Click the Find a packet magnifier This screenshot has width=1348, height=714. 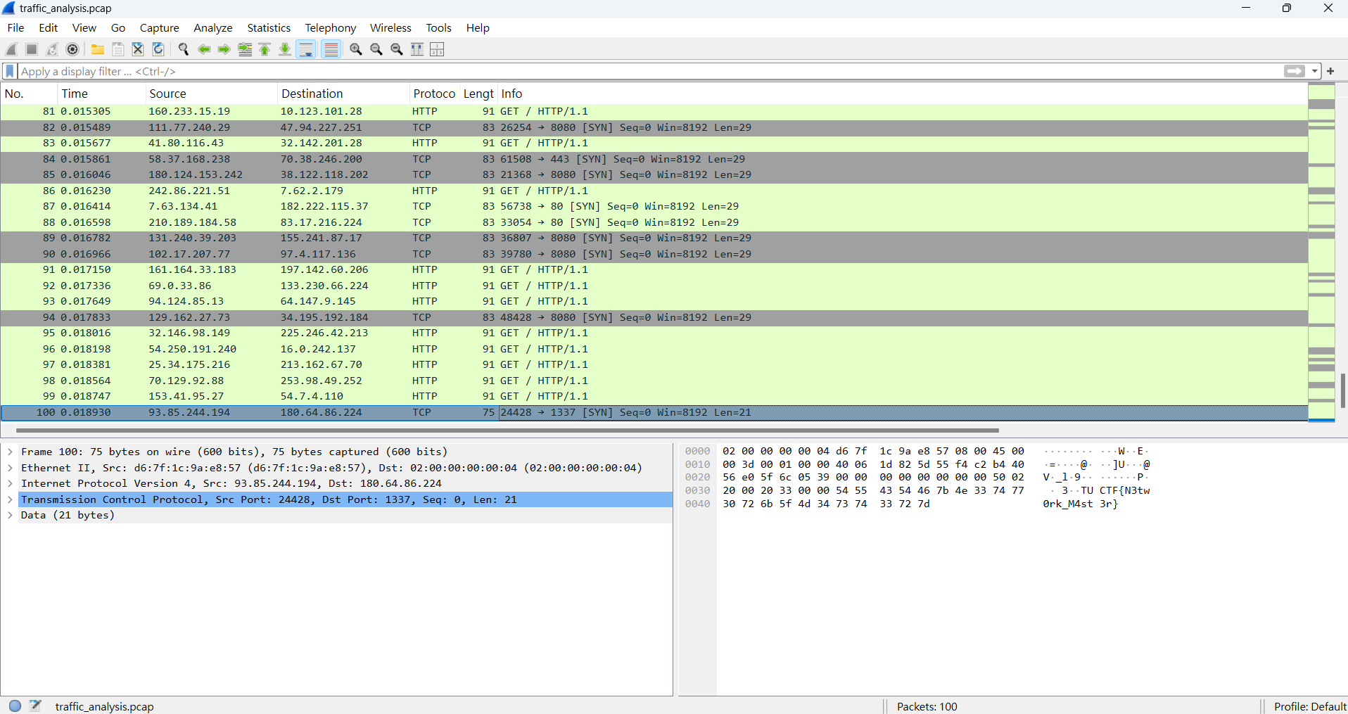click(x=184, y=49)
